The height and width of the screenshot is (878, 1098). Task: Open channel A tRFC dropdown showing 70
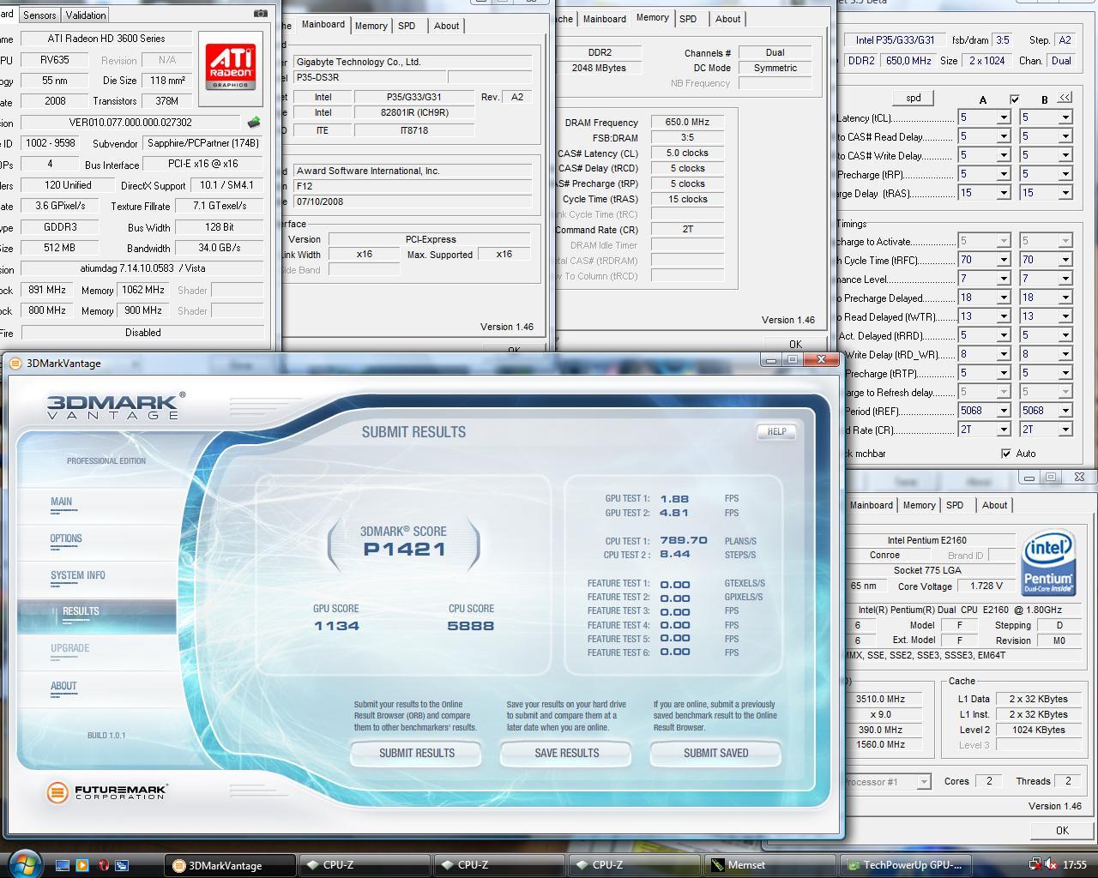[x=1002, y=260]
